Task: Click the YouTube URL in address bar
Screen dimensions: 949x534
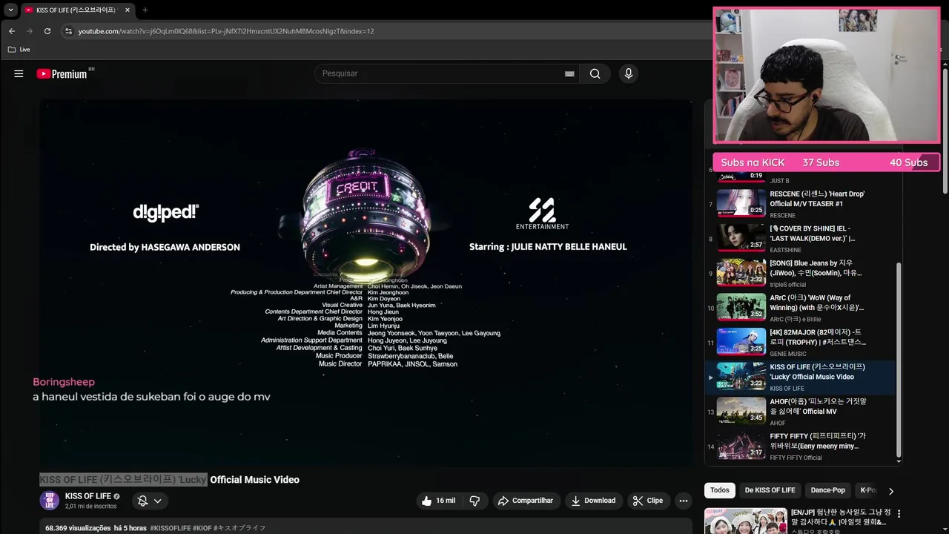Action: pos(226,31)
